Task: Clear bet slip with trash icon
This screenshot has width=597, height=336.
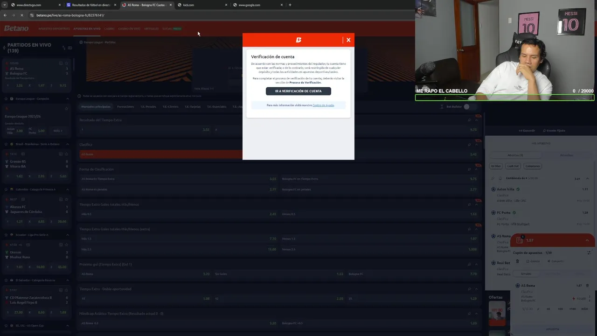Action: coord(517,261)
